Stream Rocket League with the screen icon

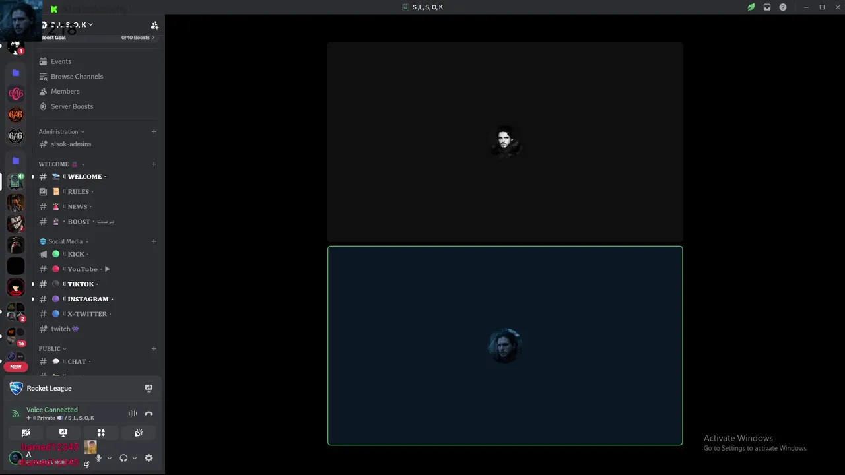pyautogui.click(x=149, y=388)
